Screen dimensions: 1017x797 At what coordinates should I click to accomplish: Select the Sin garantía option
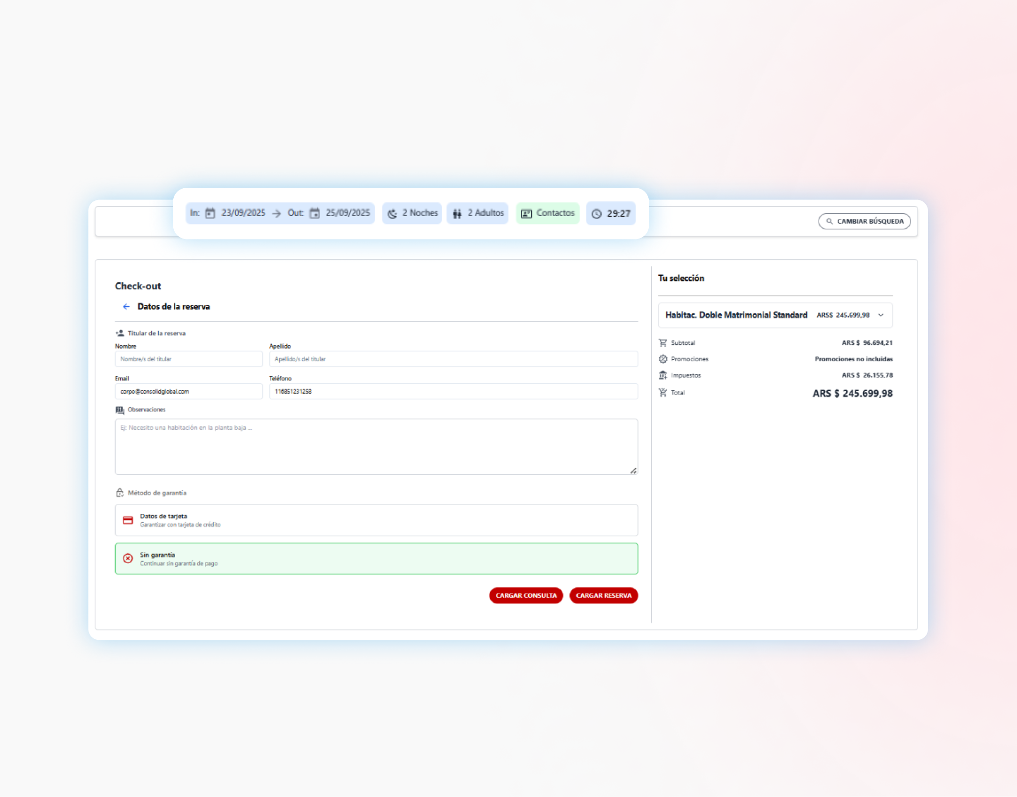376,558
